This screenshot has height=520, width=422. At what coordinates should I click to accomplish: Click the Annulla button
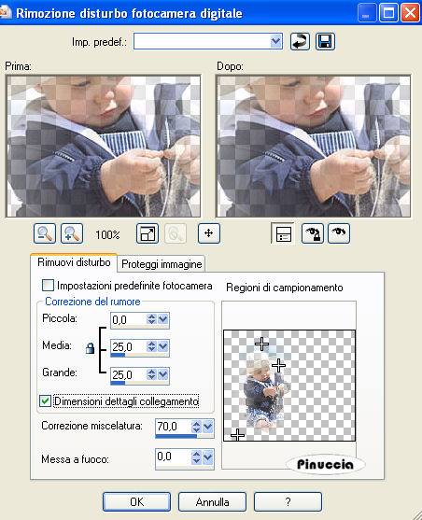212,501
